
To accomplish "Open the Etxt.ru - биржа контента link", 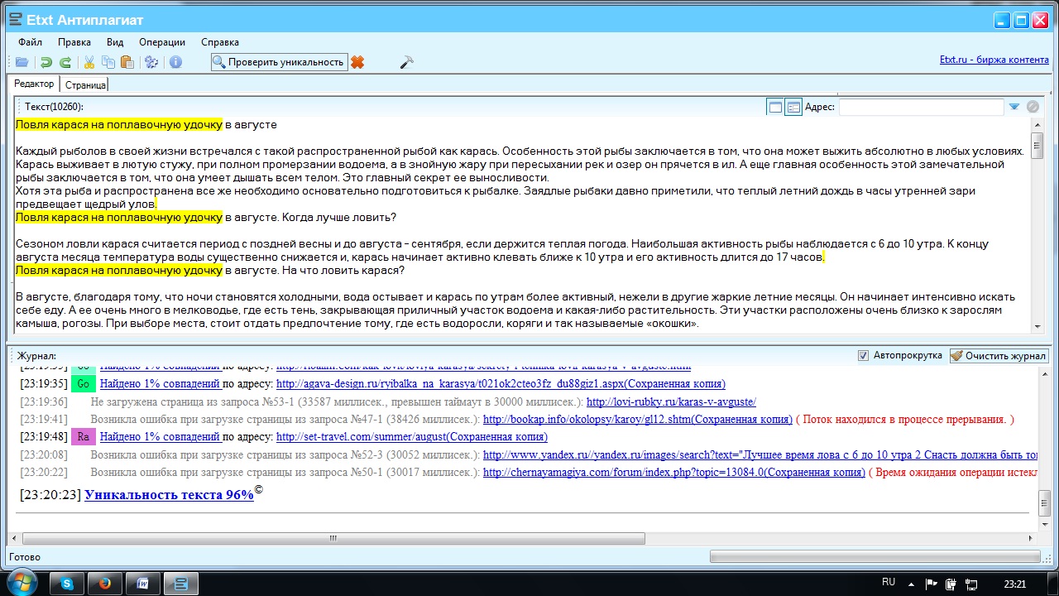I will point(994,60).
